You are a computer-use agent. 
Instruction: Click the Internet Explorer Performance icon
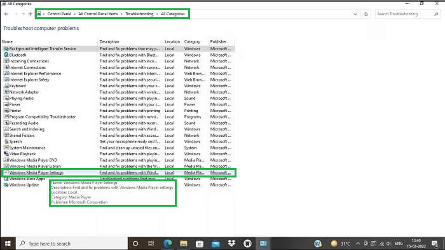coord(6,74)
